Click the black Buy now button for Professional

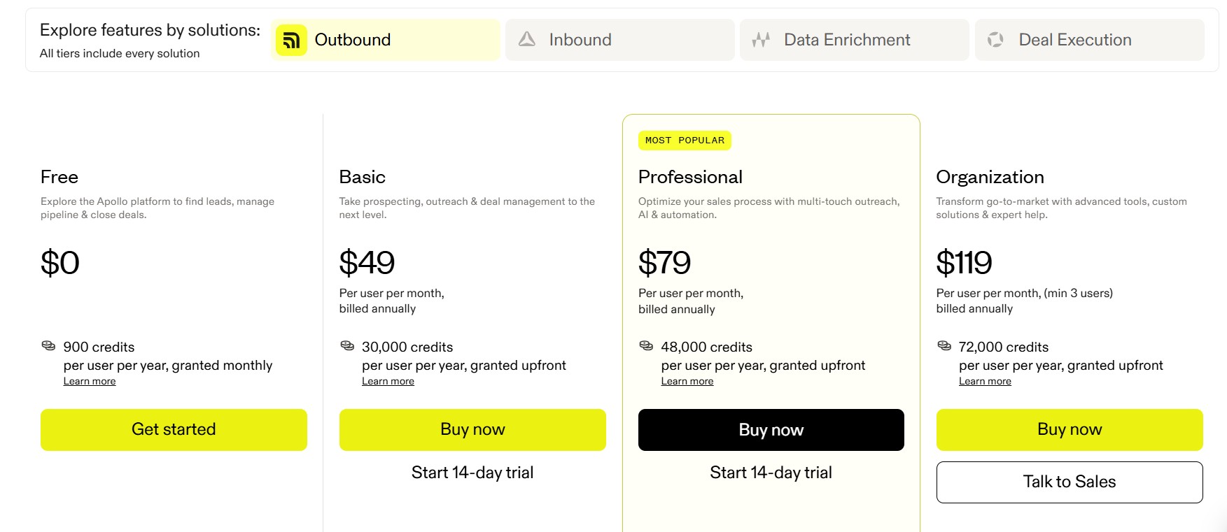click(x=771, y=429)
